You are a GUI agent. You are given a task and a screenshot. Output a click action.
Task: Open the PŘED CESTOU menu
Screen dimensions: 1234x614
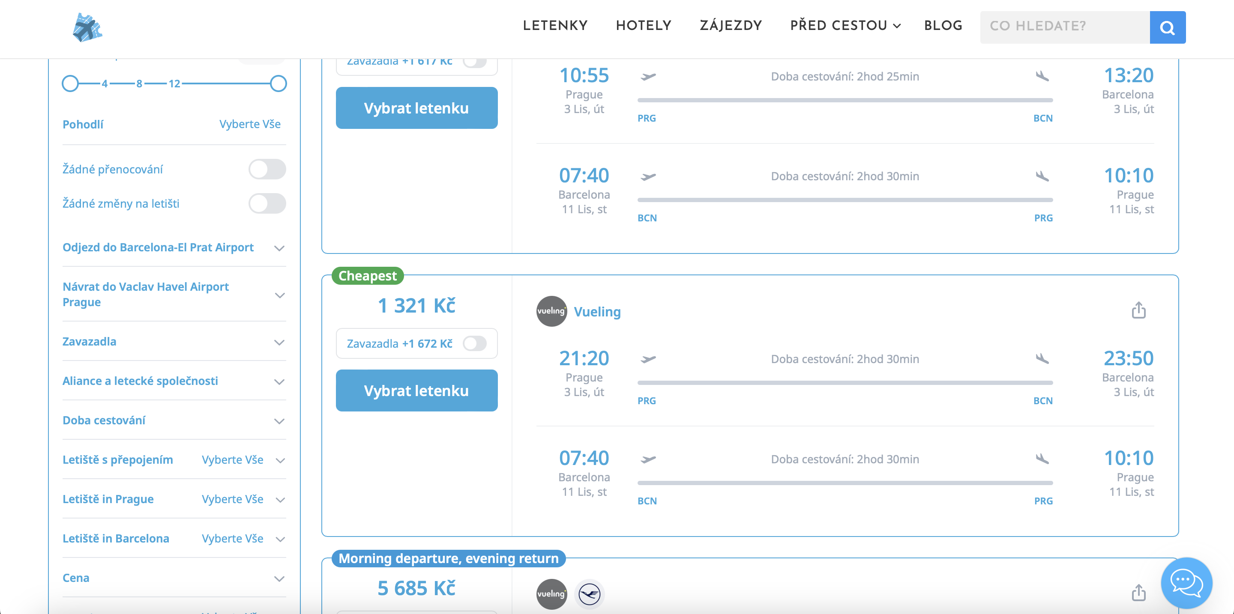tap(845, 25)
